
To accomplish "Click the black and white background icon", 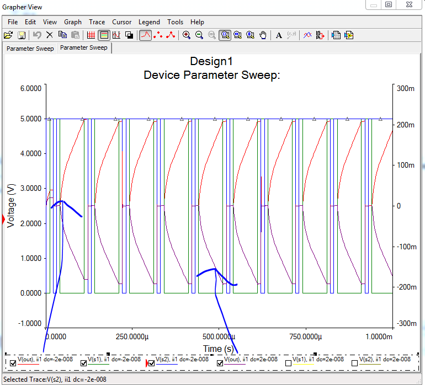I will coord(129,35).
